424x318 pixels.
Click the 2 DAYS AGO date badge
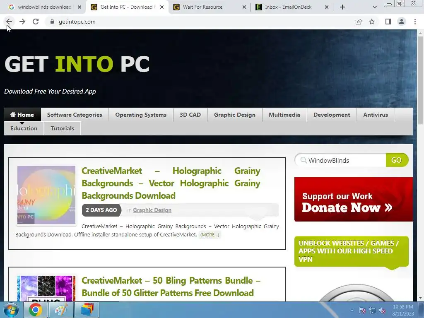tap(101, 210)
